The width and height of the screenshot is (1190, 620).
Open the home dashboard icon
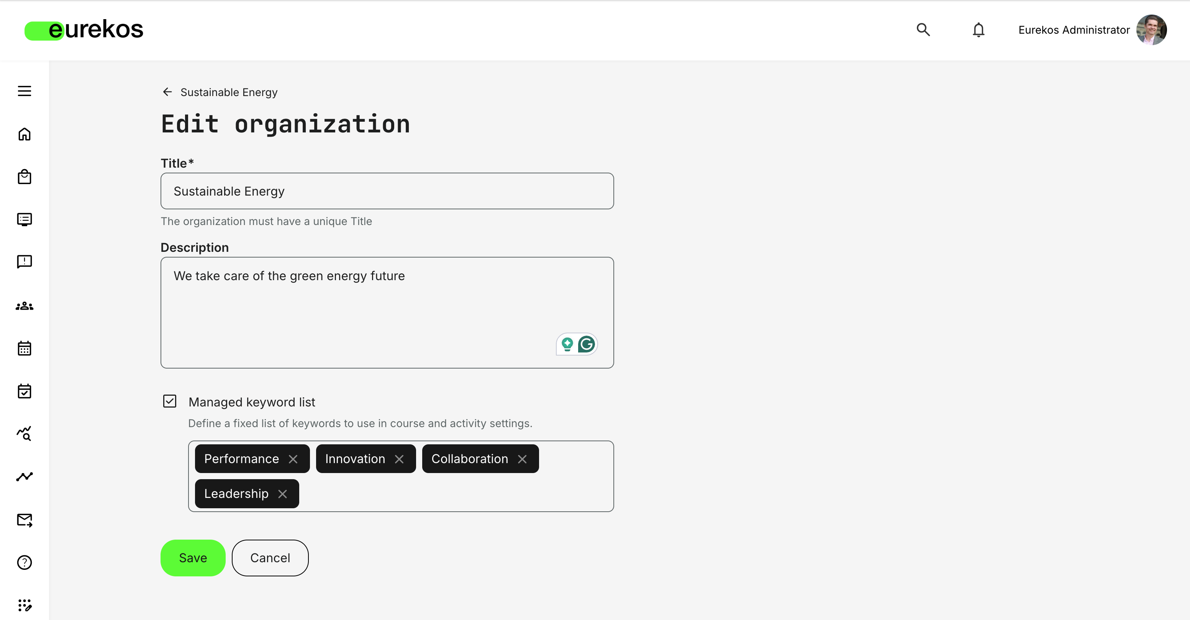click(x=24, y=134)
